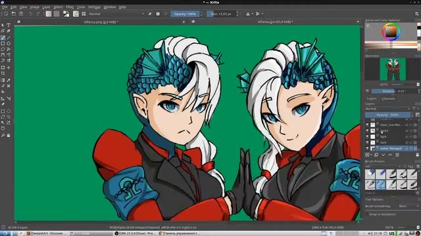This screenshot has width=421, height=236.
Task: Open the Brush Smoothing 'Basic' dropdown
Action: click(x=408, y=206)
